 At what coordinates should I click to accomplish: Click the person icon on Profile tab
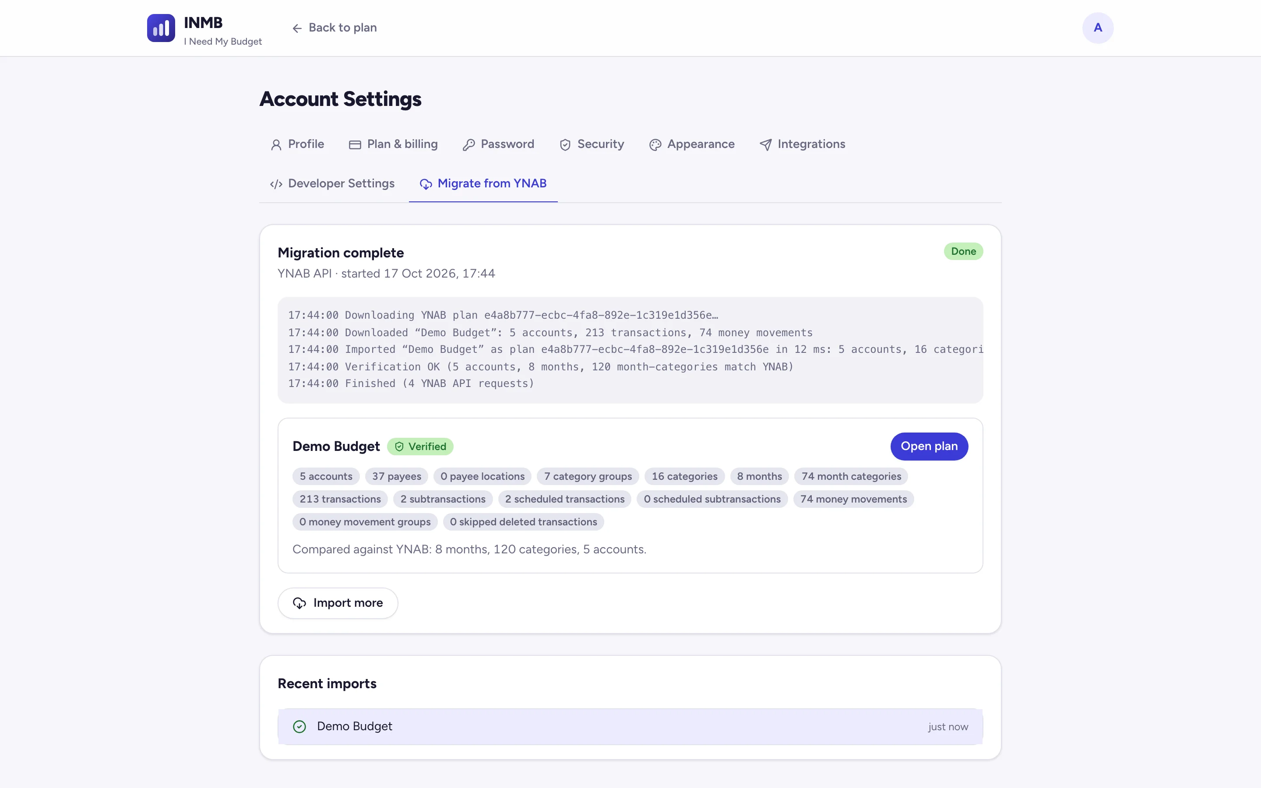(276, 145)
